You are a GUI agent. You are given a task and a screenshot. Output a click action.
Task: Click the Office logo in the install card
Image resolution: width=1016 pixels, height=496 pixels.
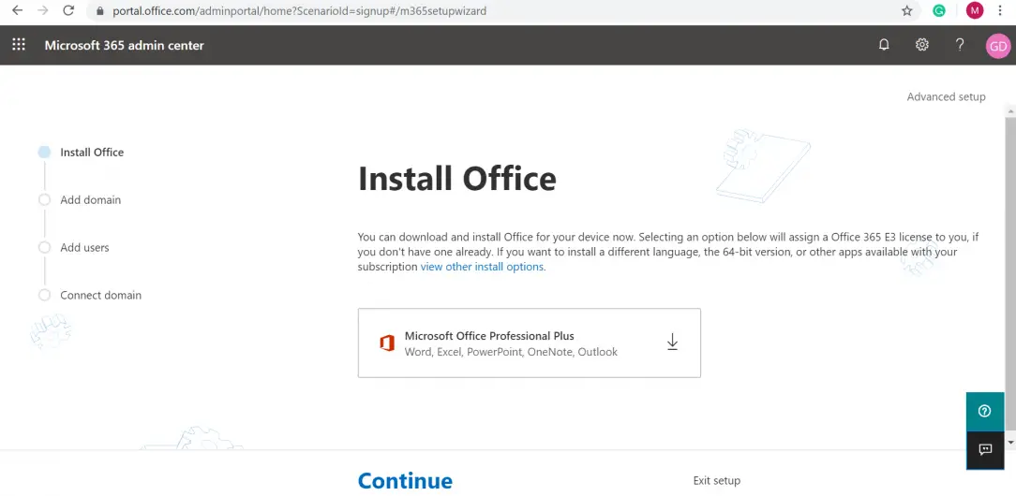pyautogui.click(x=387, y=343)
